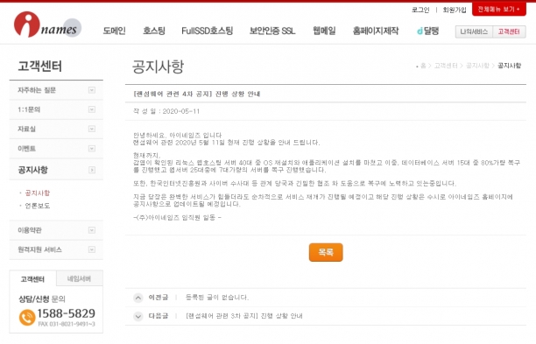Click the previous post up-arrow icon
Screen dimensions: 536x344
pyautogui.click(x=138, y=298)
